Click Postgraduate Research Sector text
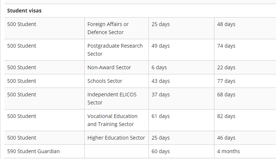Viewport: 276px width, 159px height. click(x=115, y=50)
